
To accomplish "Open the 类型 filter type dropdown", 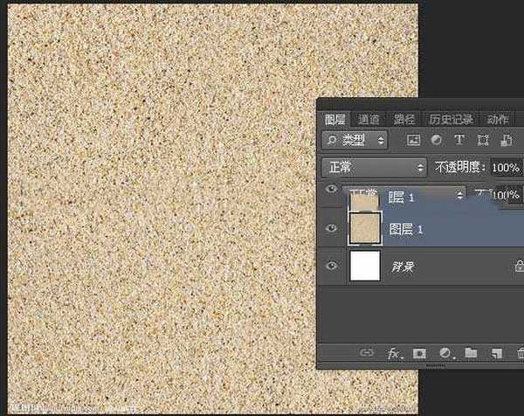I will click(x=355, y=140).
